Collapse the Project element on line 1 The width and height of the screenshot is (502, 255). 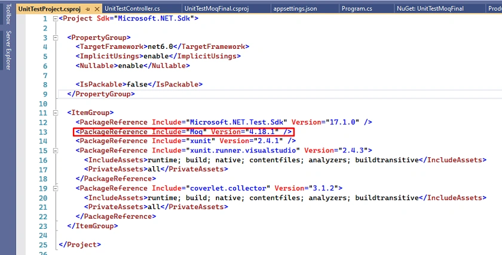point(56,18)
